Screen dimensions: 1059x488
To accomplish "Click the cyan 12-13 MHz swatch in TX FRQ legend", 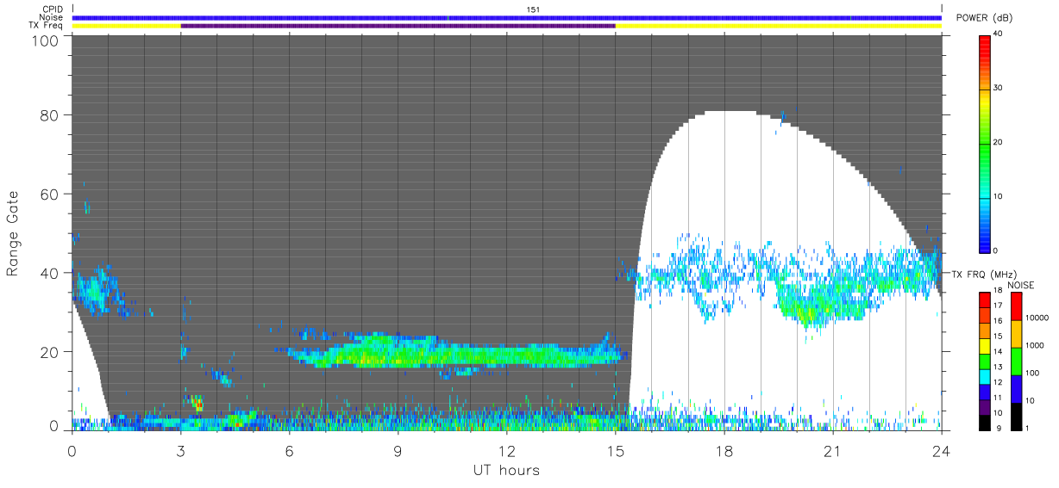I will 984,375.
